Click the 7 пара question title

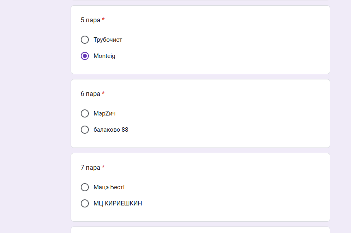click(90, 167)
